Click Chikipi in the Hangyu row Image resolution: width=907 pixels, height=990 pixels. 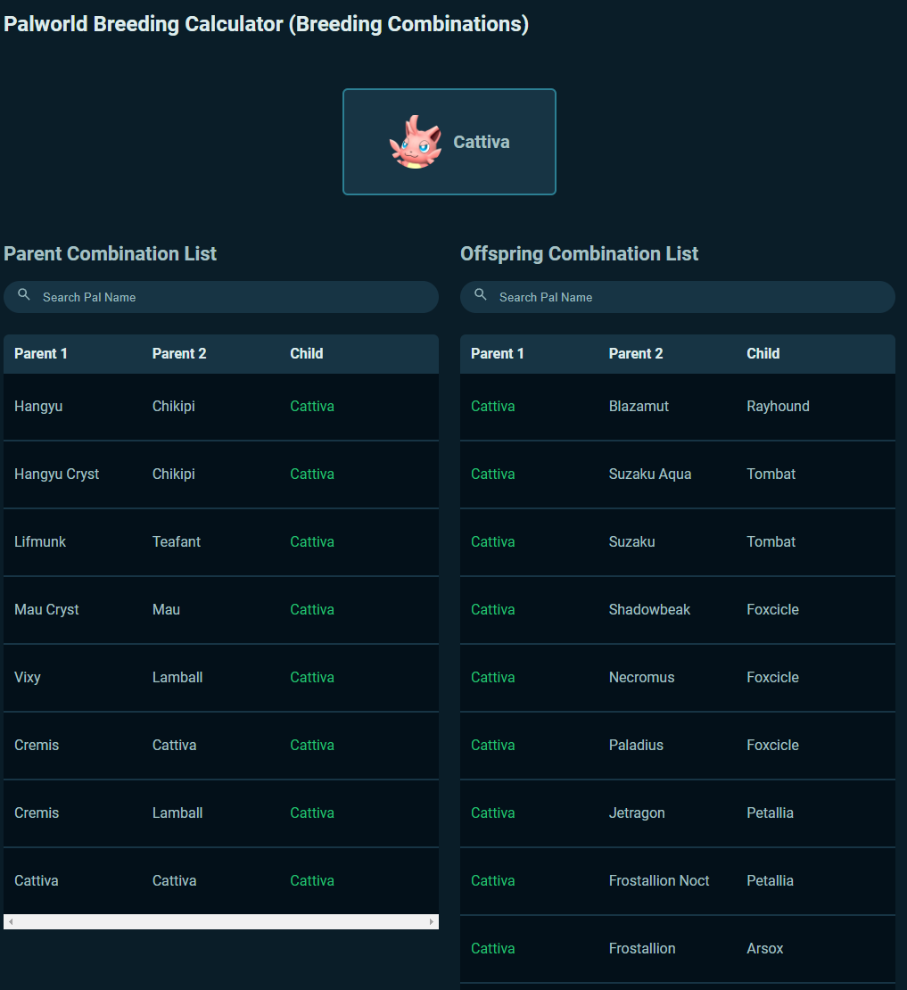(x=174, y=406)
